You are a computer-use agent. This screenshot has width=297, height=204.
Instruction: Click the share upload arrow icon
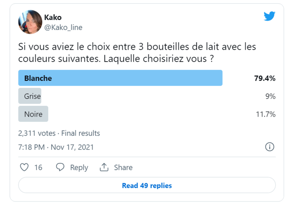pos(104,167)
